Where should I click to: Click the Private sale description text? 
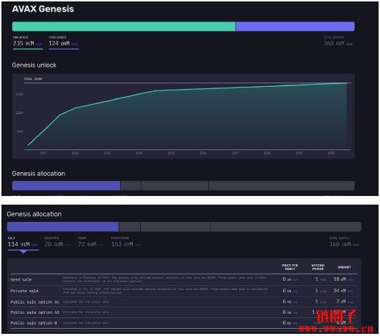tap(165, 291)
